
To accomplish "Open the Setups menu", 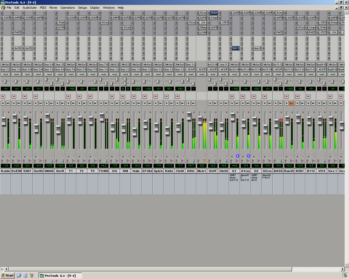I will 83,8.
